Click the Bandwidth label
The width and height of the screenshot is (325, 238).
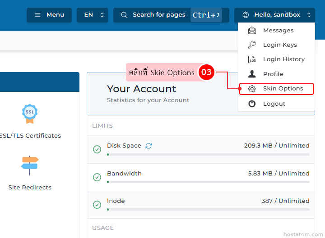[124, 174]
